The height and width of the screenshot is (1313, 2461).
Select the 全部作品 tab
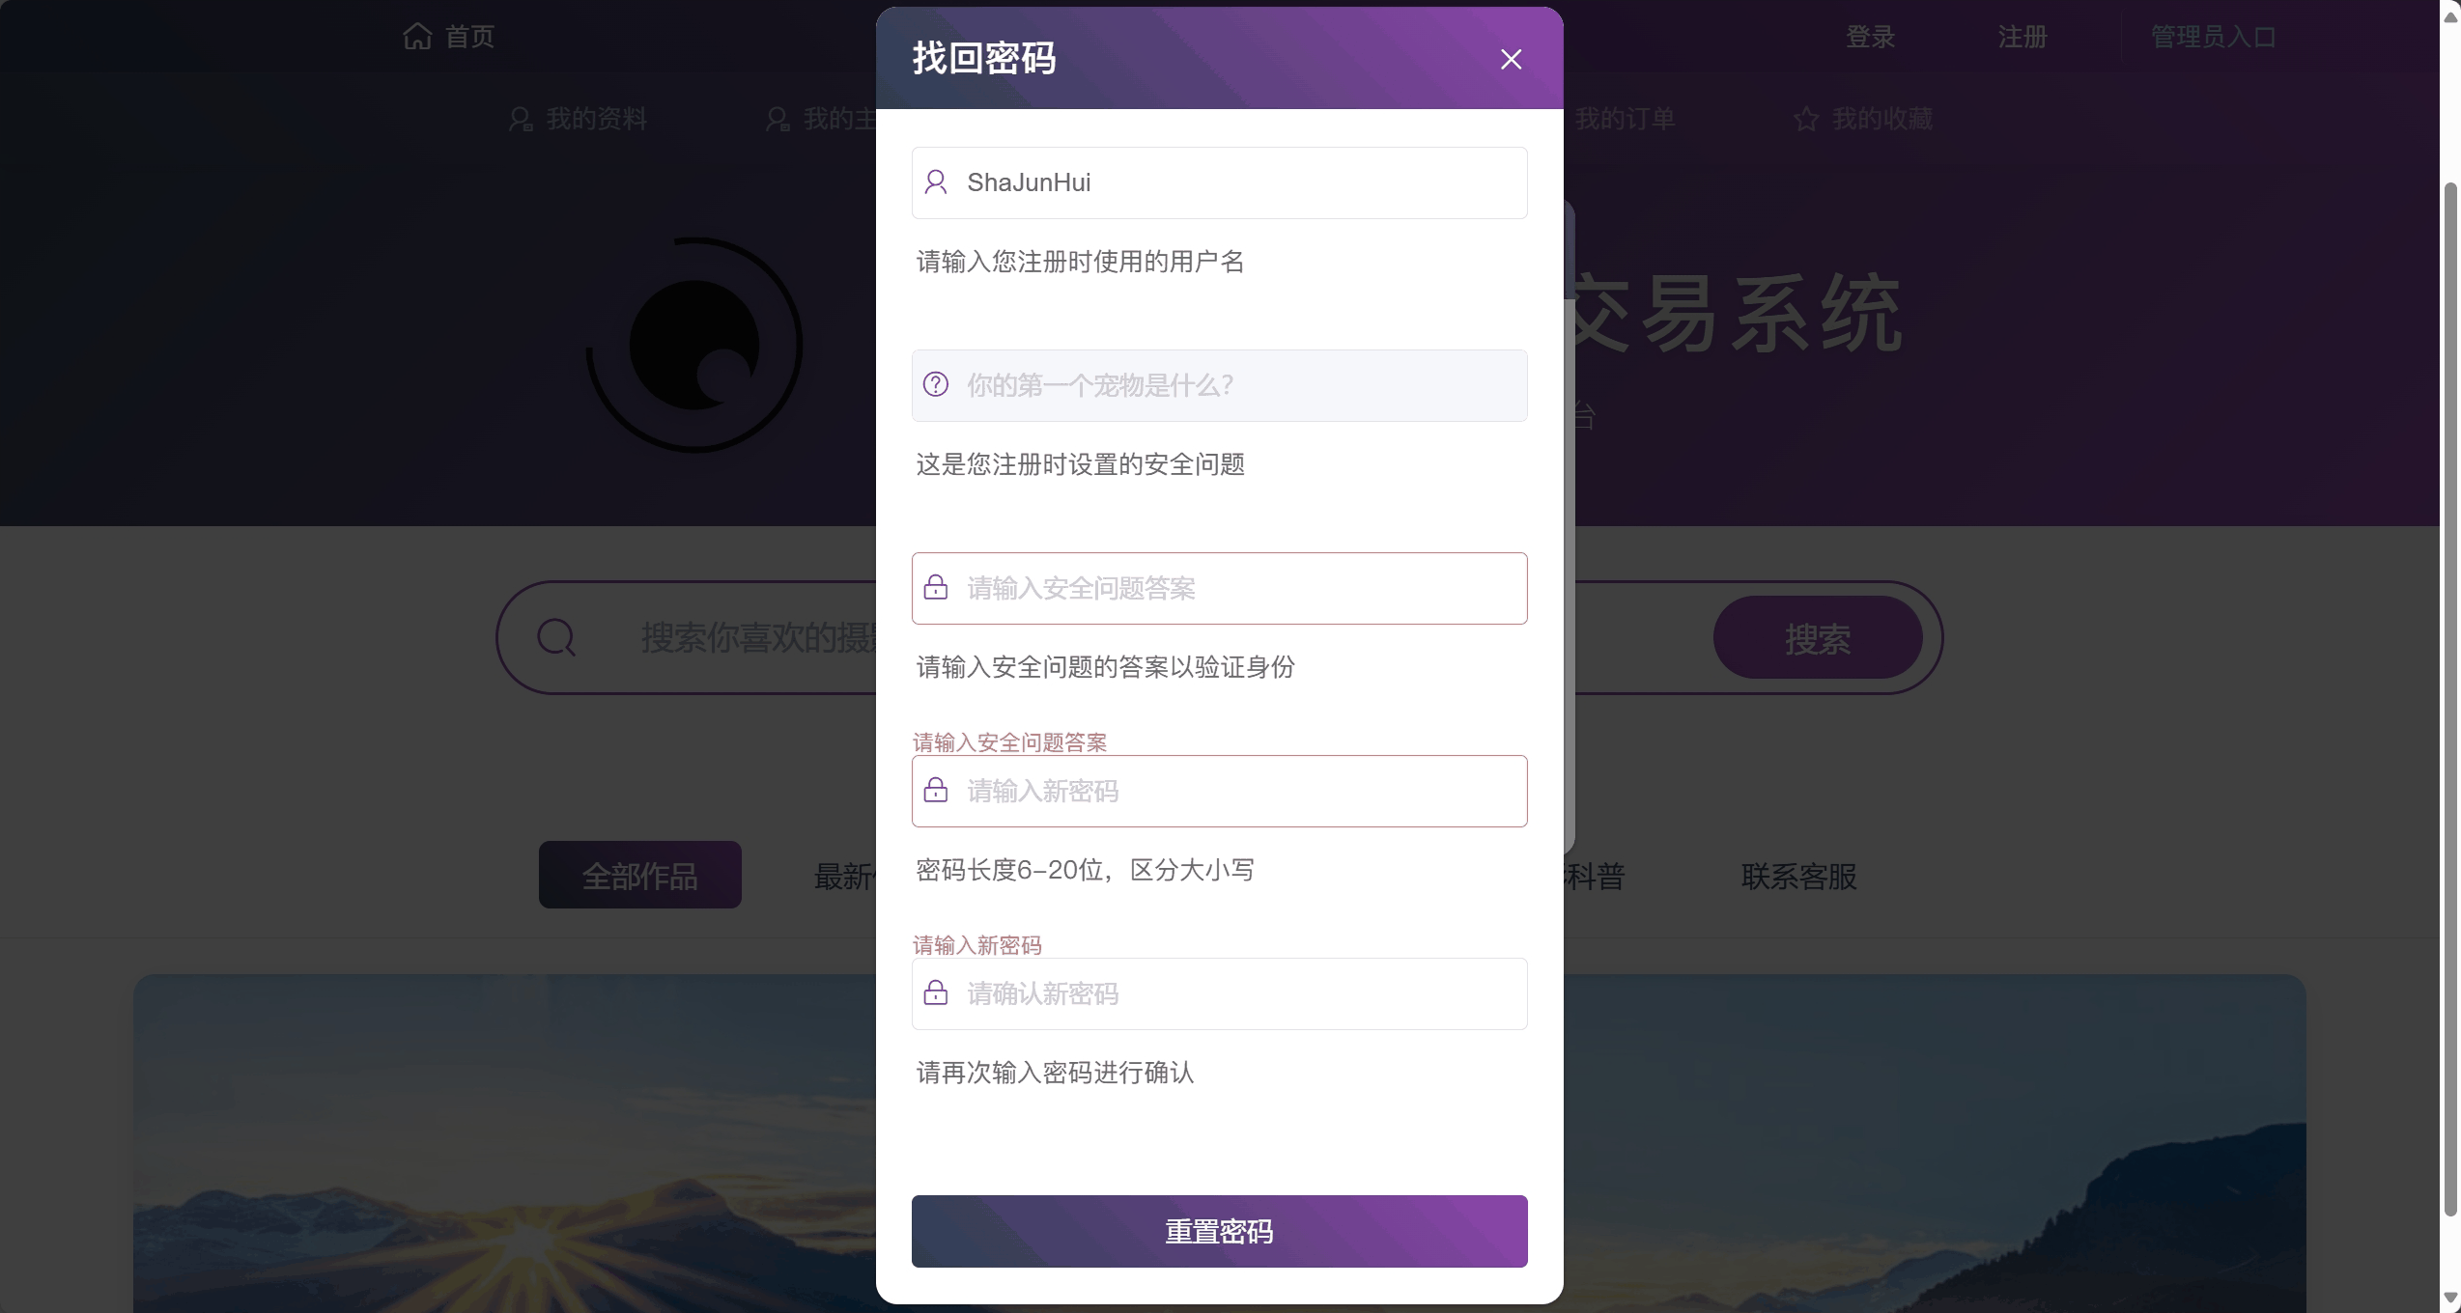639,875
